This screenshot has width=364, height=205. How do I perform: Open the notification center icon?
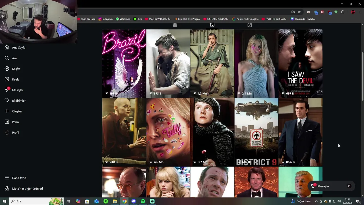(358, 201)
